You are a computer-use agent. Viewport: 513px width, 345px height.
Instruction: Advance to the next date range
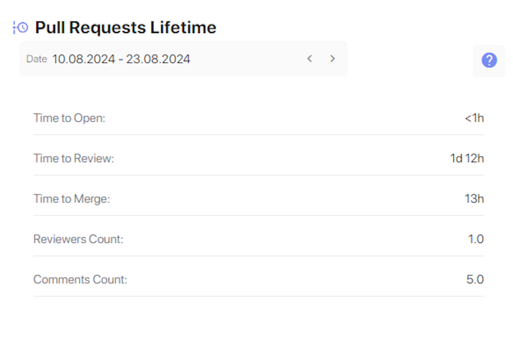(332, 59)
